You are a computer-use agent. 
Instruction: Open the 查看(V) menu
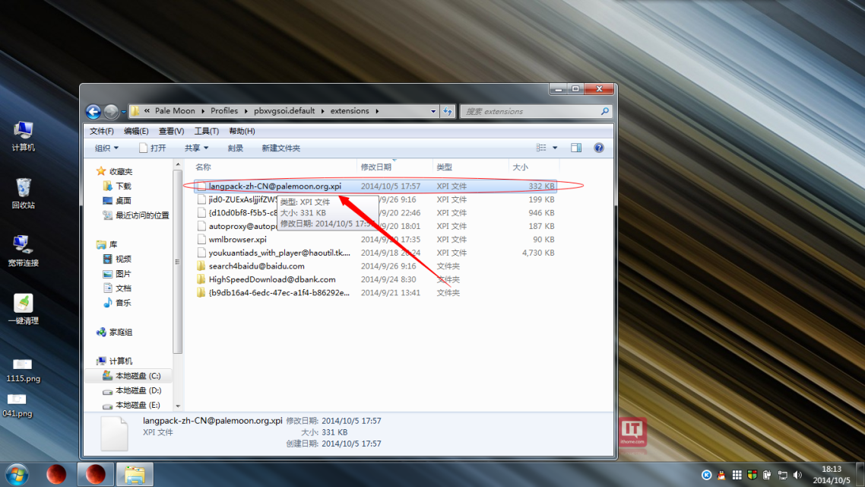click(171, 132)
